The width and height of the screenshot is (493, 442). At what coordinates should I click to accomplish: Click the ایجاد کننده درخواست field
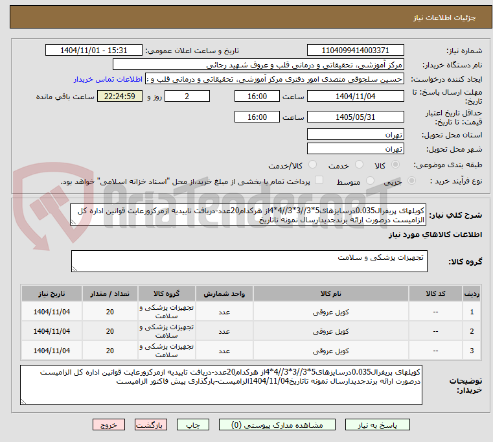click(x=275, y=79)
